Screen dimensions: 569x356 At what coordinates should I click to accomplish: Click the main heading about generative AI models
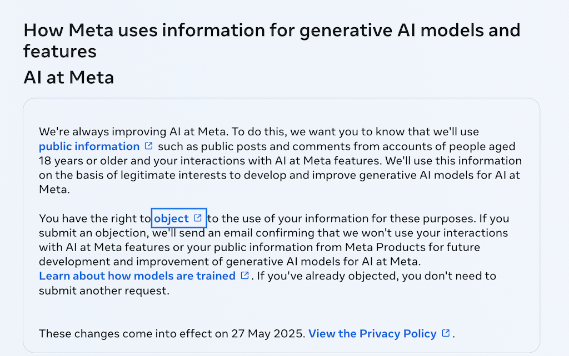[272, 40]
